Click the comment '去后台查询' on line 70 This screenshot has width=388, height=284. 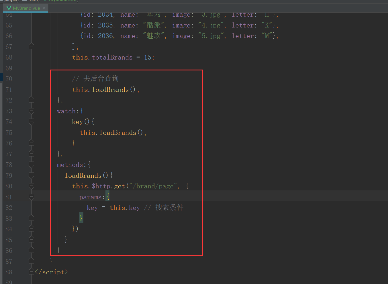click(x=101, y=78)
